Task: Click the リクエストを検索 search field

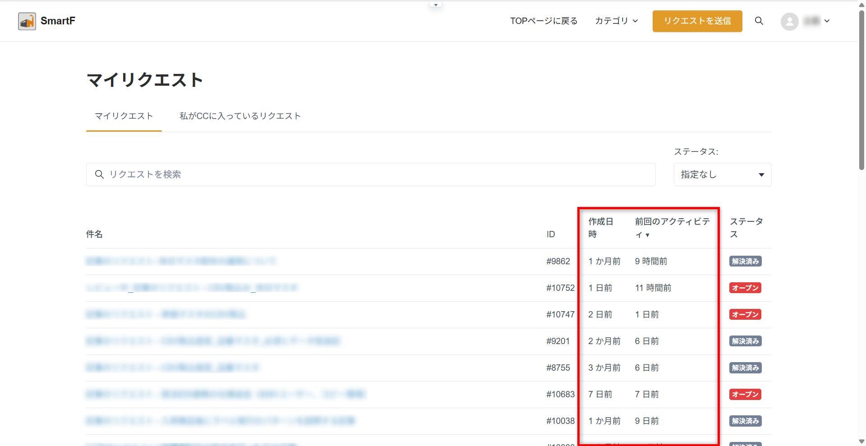Action: (370, 175)
